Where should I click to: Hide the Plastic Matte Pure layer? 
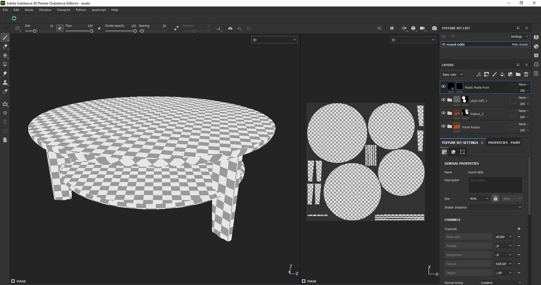point(443,87)
